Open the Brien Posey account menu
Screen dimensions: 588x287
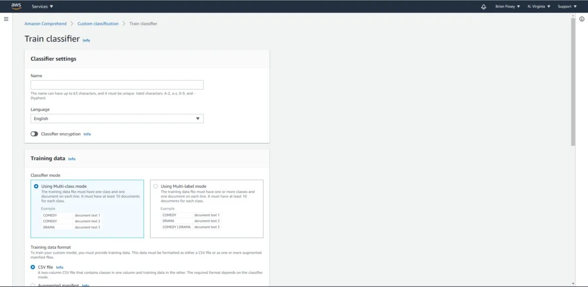(507, 6)
